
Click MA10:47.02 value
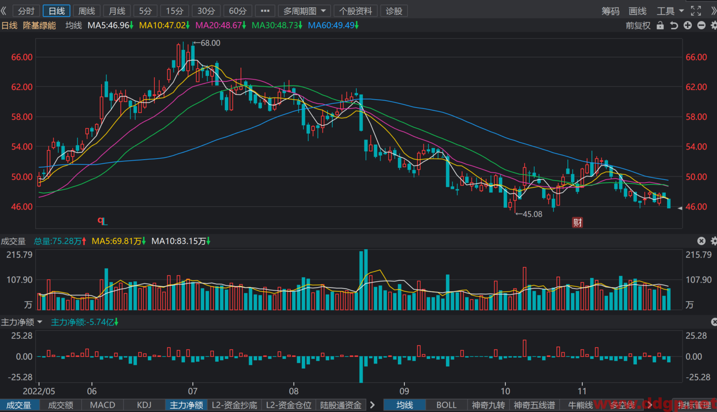164,26
